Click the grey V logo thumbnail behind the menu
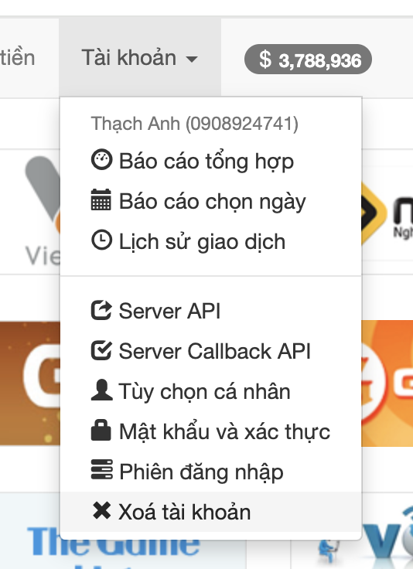 43,210
